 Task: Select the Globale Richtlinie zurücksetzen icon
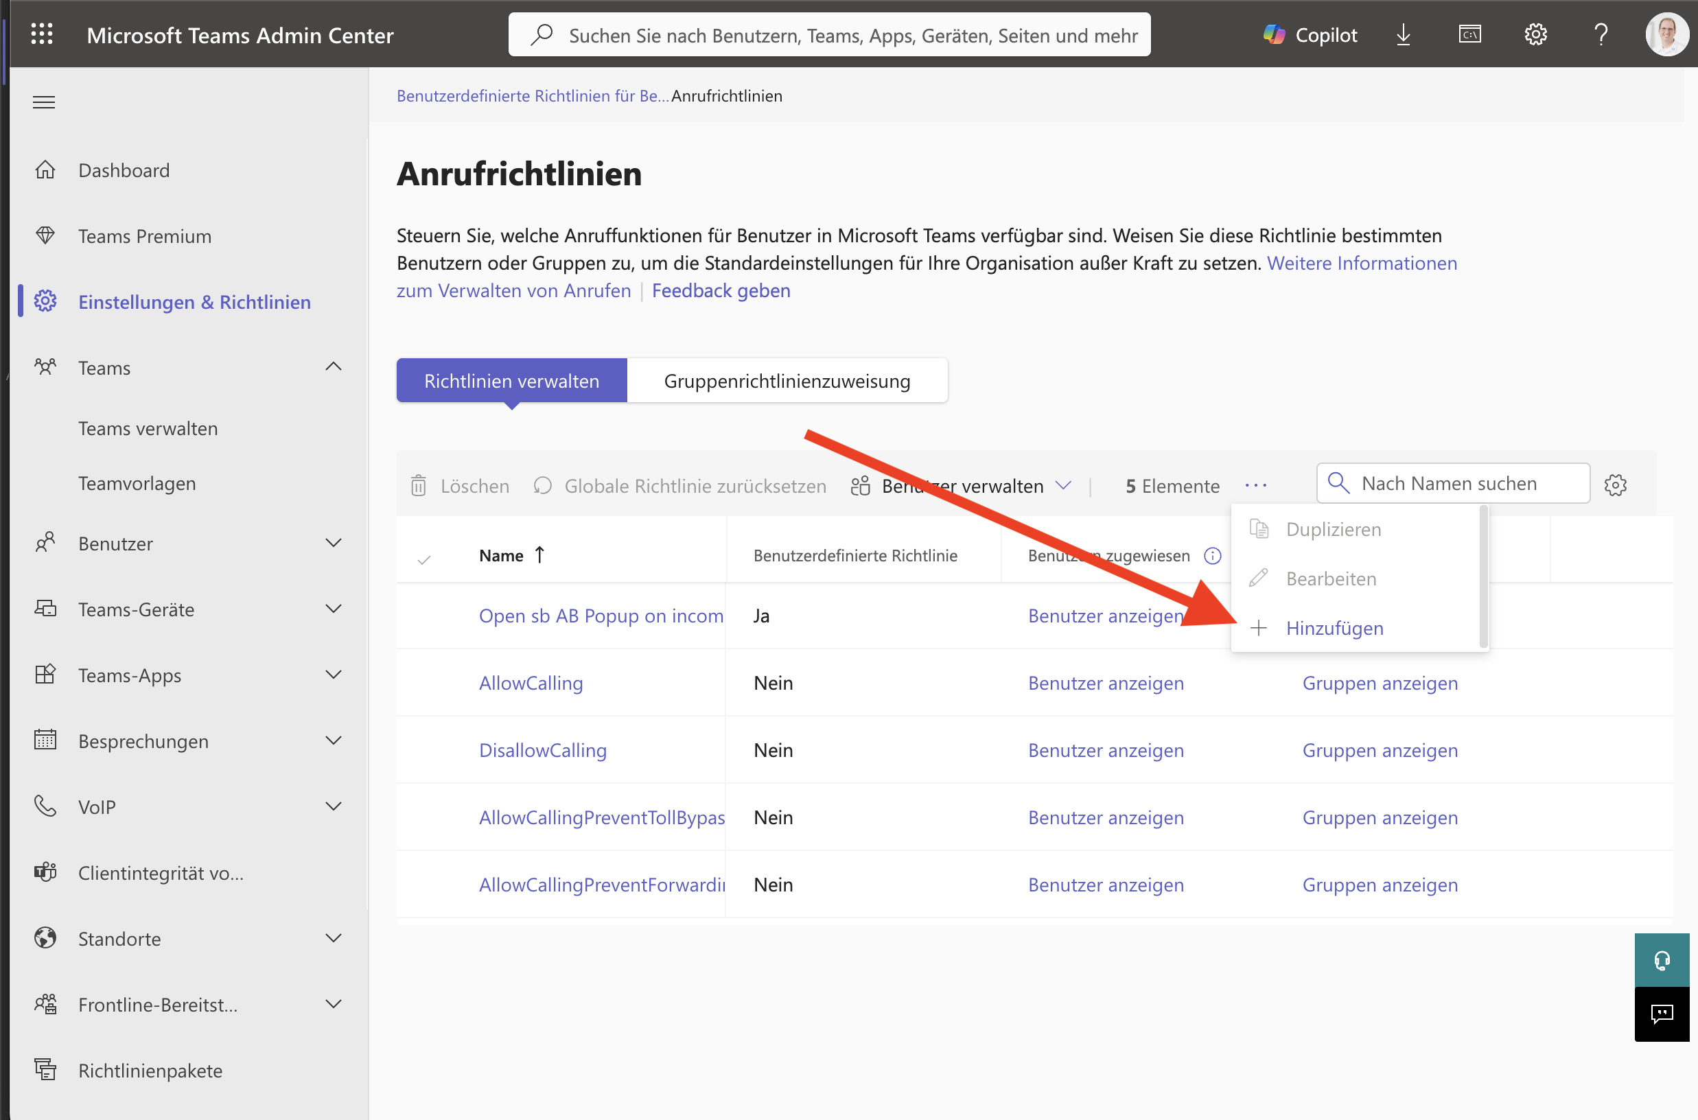pos(542,485)
